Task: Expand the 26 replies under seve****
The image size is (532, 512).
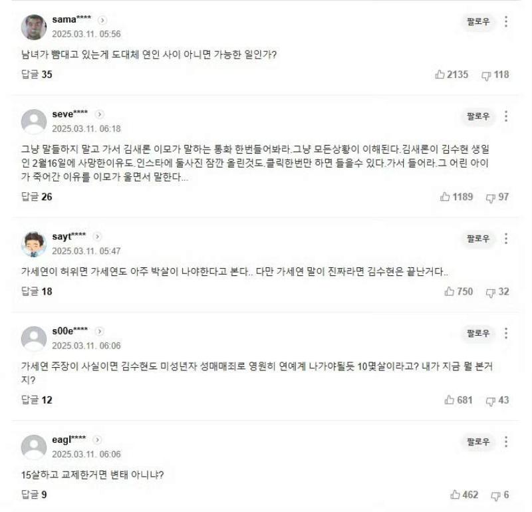Action: pos(37,197)
